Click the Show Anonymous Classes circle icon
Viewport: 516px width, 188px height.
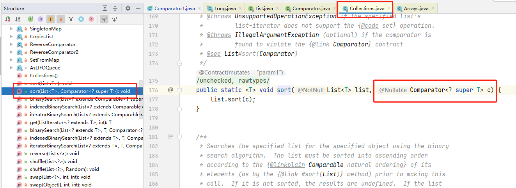pos(81,19)
